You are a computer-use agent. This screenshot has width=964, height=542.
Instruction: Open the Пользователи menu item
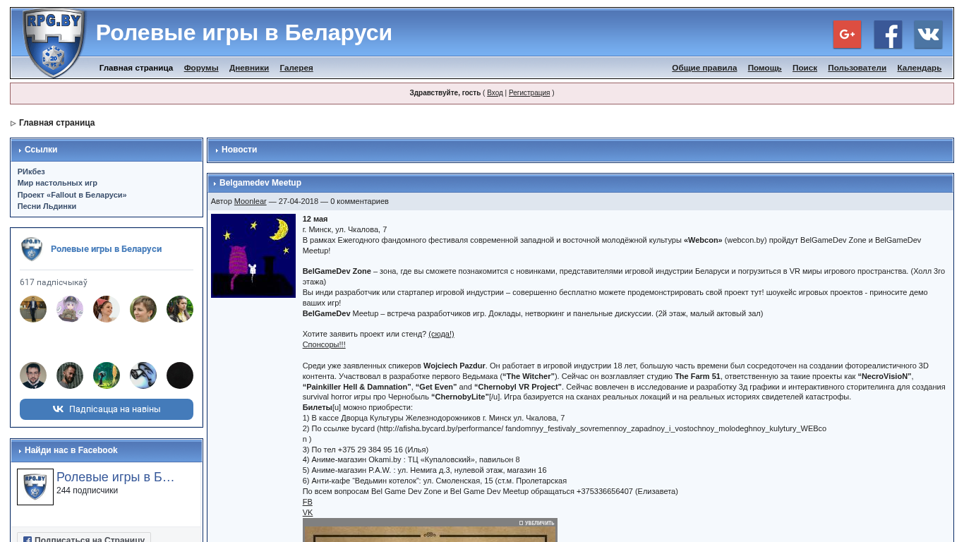tap(857, 68)
